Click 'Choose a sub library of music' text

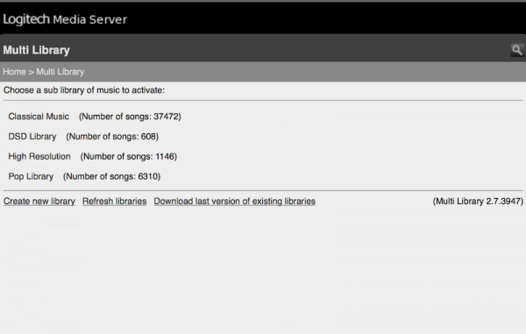(x=84, y=90)
